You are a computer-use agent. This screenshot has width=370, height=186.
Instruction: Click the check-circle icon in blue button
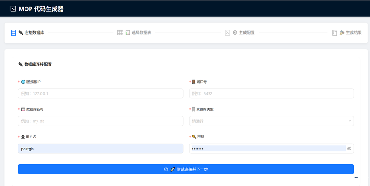coord(166,169)
